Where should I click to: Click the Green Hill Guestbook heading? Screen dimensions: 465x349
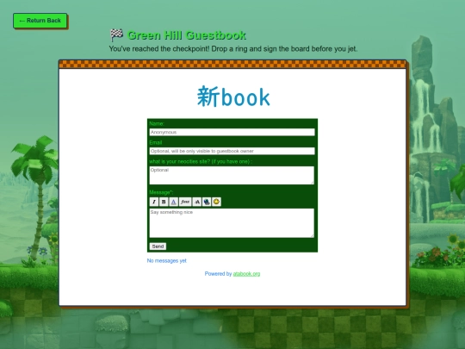[187, 35]
